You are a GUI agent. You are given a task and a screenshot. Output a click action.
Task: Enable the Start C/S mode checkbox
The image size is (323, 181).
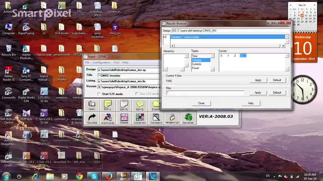(99, 94)
